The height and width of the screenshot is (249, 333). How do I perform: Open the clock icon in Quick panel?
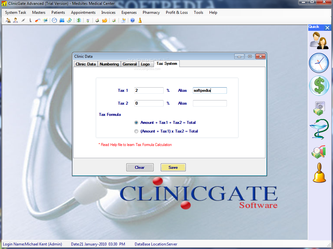click(x=319, y=63)
